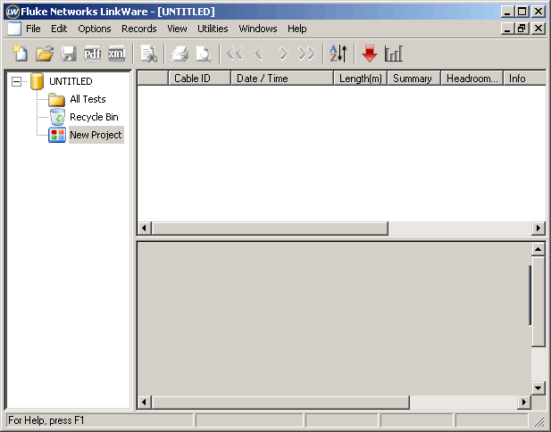Click the lower pane vertical scrollbar thumb
The width and height of the screenshot is (551, 432).
click(538, 302)
